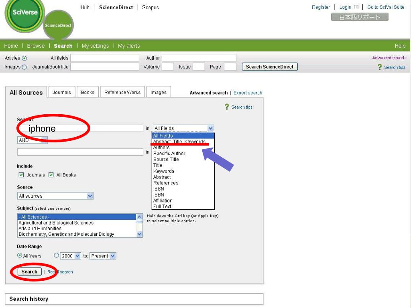Screen dimensions: 411x308
Task: Choose ISBN option in field list
Action: 183,195
